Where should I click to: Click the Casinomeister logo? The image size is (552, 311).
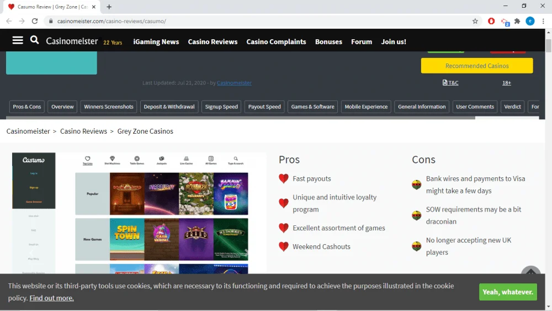tap(72, 41)
